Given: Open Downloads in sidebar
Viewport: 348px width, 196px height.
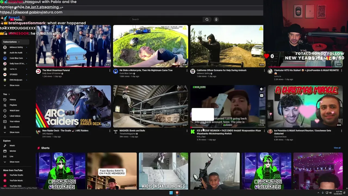Looking at the screenshot, I should (x=14, y=127).
